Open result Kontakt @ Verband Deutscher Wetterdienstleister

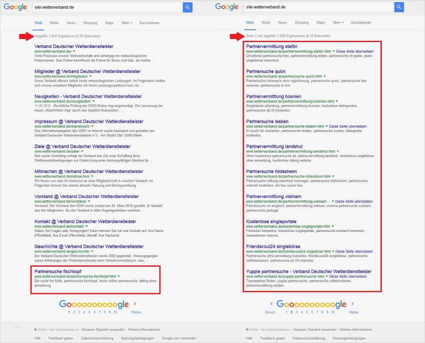(85, 221)
